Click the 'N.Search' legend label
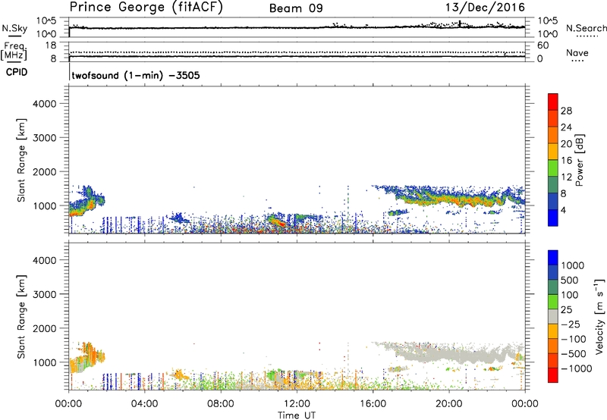This screenshot has width=607, height=420. (586, 28)
